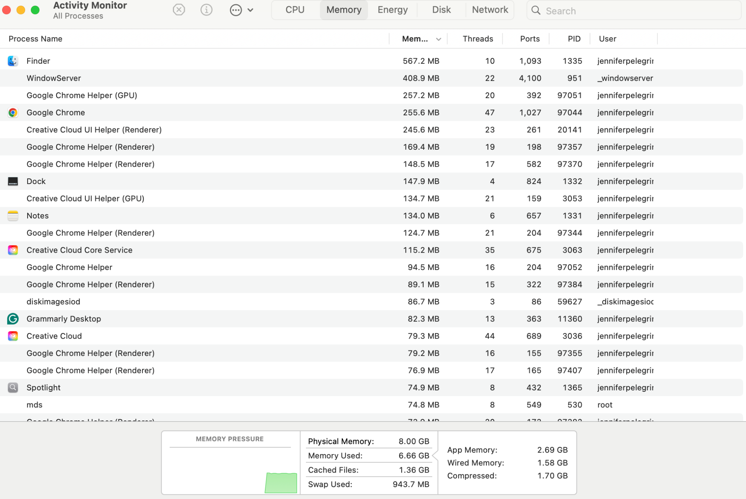
Task: Select the Memory view button
Action: click(343, 10)
